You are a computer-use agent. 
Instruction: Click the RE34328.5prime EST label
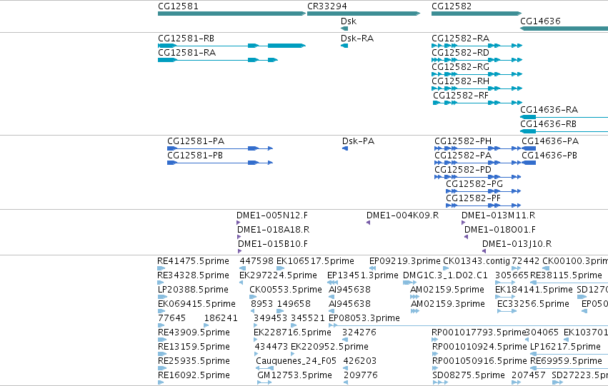(193, 275)
